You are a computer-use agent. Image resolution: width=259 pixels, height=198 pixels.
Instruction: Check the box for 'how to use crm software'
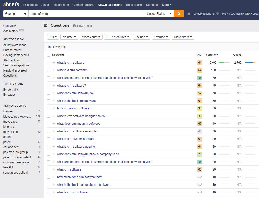coord(49,108)
